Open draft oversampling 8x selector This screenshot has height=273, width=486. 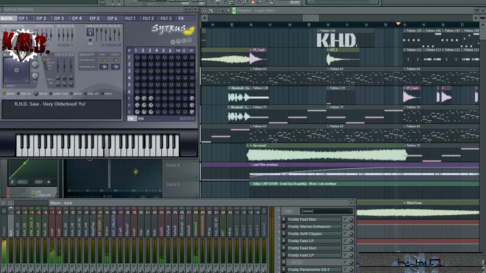[x=104, y=67]
